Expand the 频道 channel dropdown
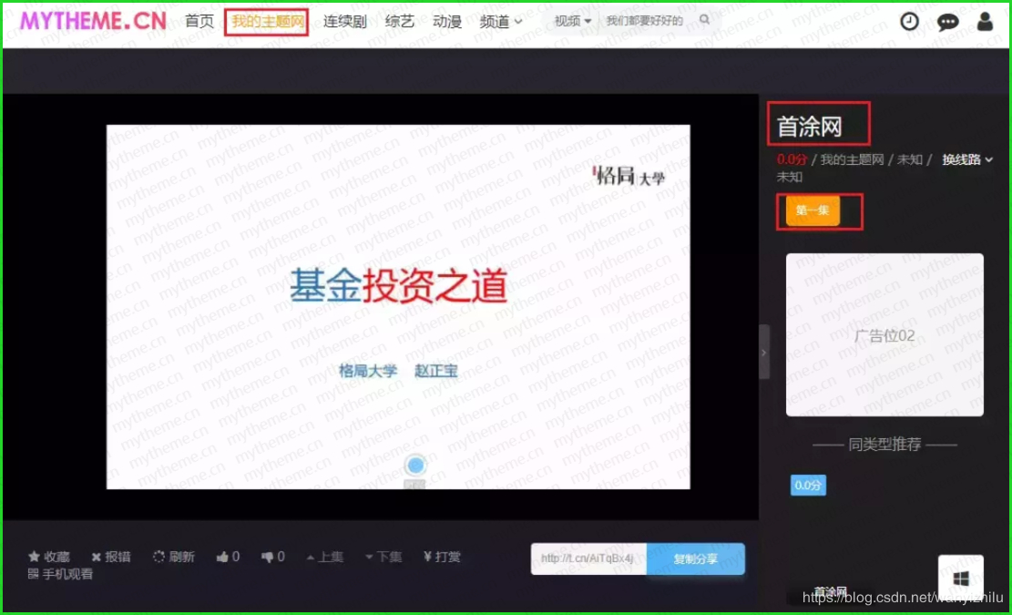 (x=501, y=21)
